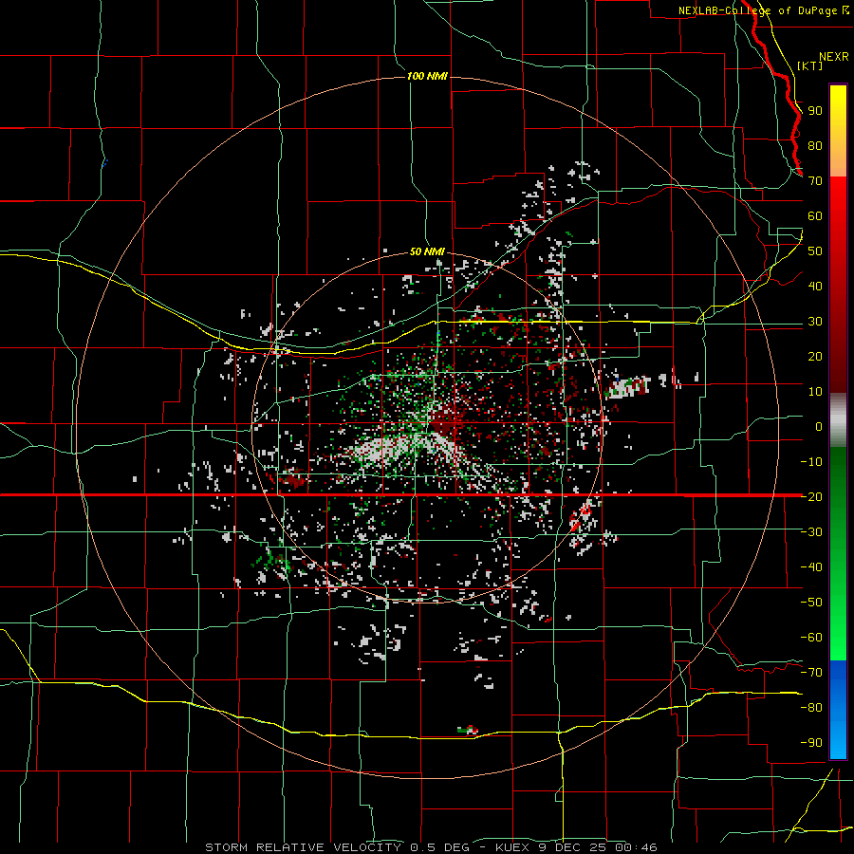Click the NEXR label above the color scale
Image resolution: width=854 pixels, height=854 pixels.
coord(833,57)
